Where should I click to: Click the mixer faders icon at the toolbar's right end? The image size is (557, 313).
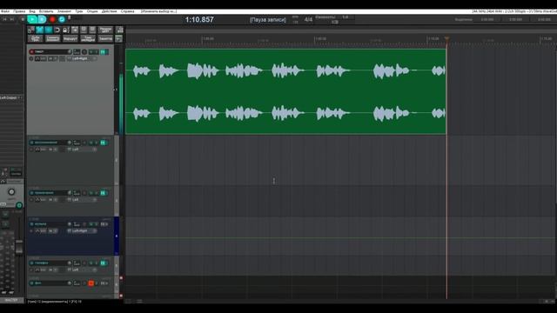tap(120, 30)
